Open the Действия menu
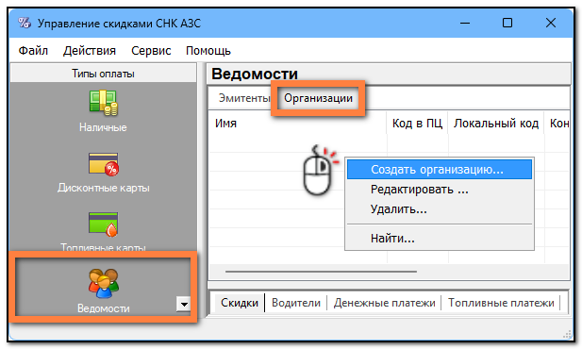 coord(90,51)
